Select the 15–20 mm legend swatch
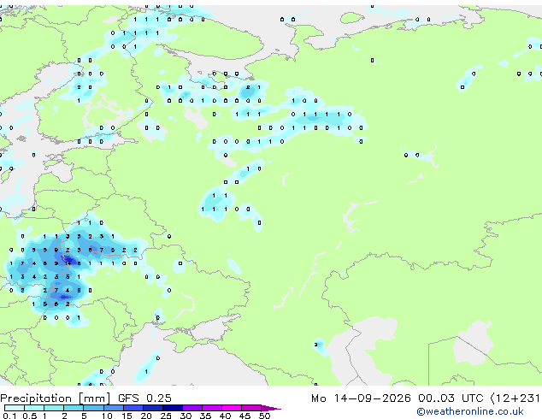The image size is (542, 419). [x=133, y=408]
